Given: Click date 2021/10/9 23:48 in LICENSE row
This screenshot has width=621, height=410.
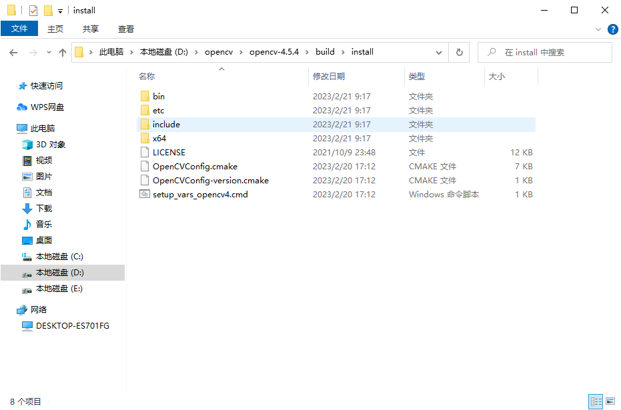Looking at the screenshot, I should pyautogui.click(x=344, y=153).
